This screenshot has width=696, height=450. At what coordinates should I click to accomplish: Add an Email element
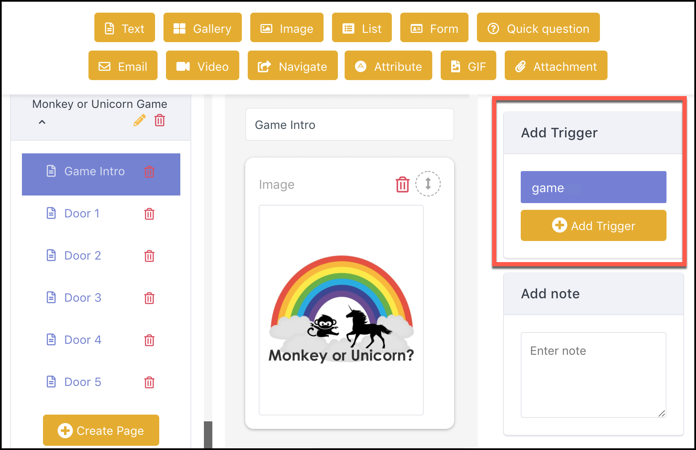coord(123,65)
